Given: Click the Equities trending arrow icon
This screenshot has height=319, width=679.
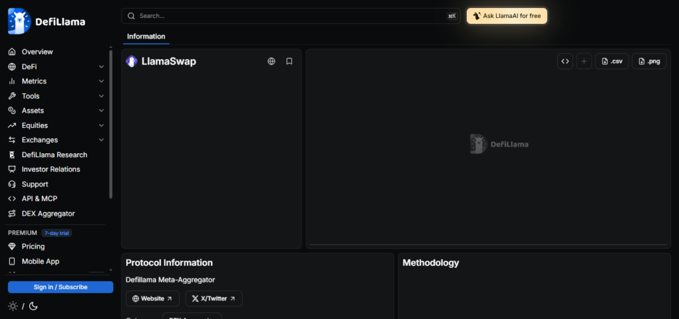Looking at the screenshot, I should point(12,125).
